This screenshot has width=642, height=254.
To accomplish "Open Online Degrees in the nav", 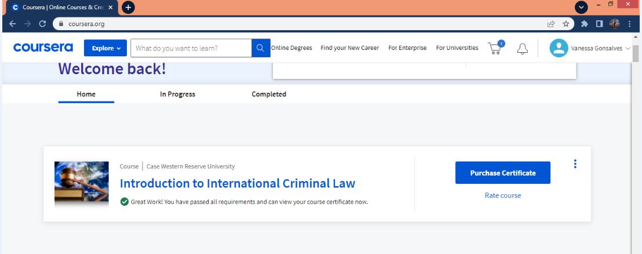I will click(291, 48).
